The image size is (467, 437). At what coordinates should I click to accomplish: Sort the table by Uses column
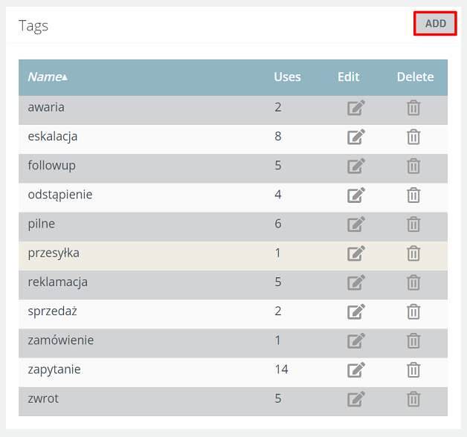[x=287, y=77]
